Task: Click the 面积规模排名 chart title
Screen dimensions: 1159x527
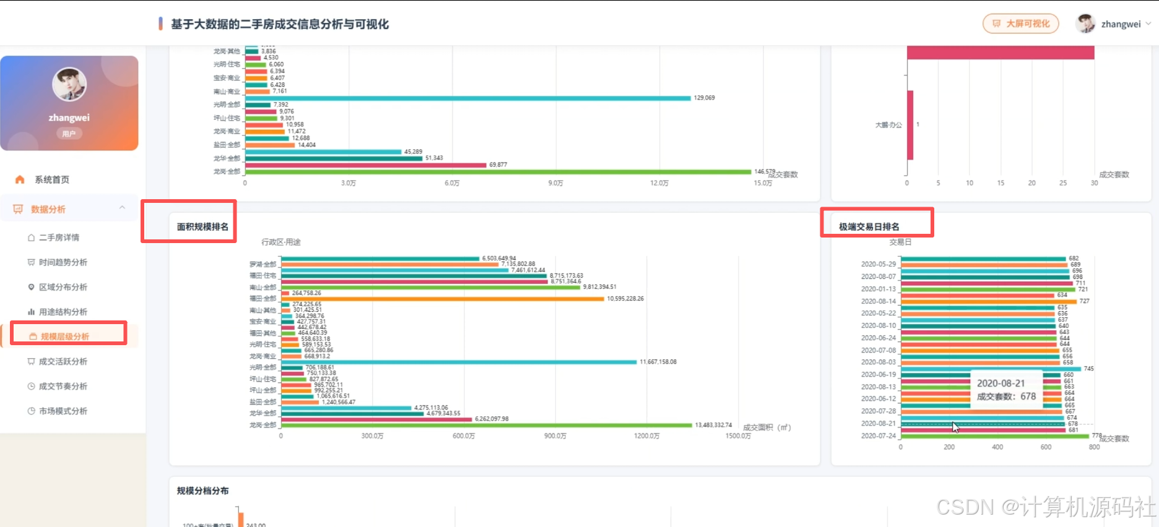Action: pyautogui.click(x=202, y=227)
